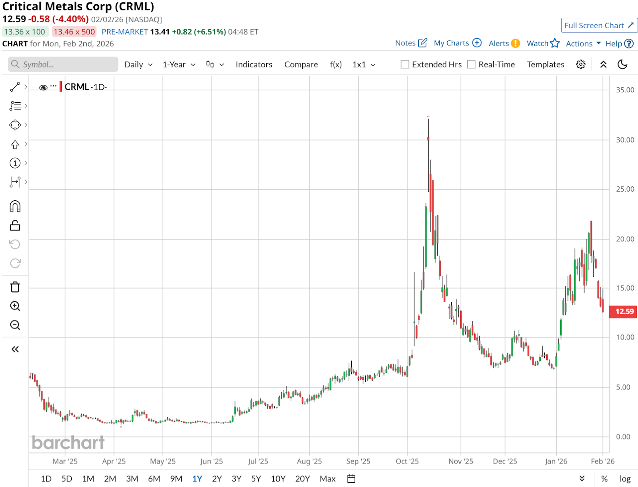
Task: Select the price measure tool
Action: point(15,182)
